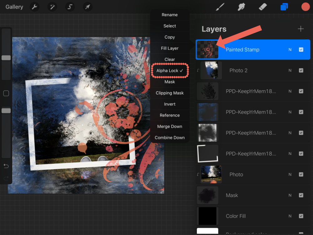This screenshot has height=235, width=313.
Task: Tap the Photo 2 layer thumbnail
Action: (211, 70)
